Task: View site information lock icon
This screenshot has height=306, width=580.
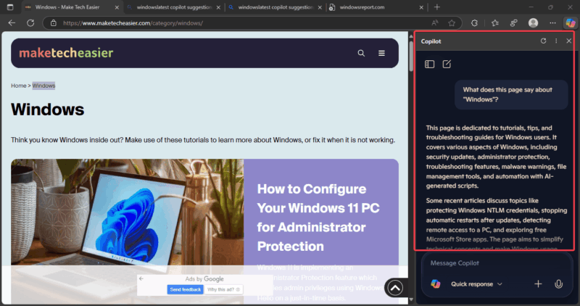Action: coord(54,23)
